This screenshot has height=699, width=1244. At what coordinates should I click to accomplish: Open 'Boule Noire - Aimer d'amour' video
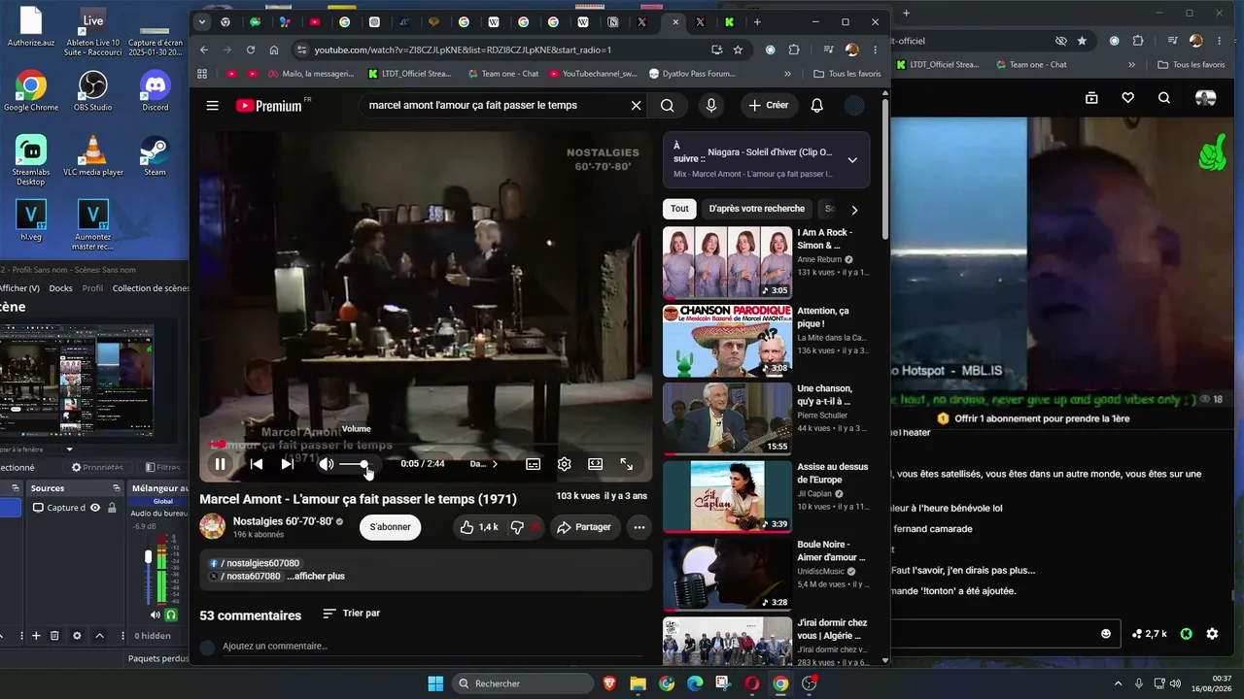(728, 575)
